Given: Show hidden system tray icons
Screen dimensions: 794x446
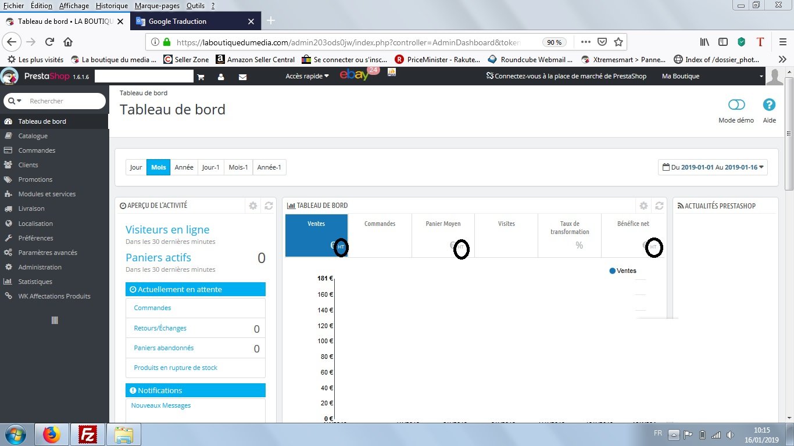Looking at the screenshot, I should click(674, 434).
